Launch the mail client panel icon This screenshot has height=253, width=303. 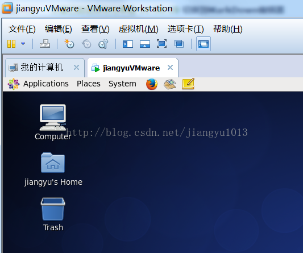pos(170,84)
